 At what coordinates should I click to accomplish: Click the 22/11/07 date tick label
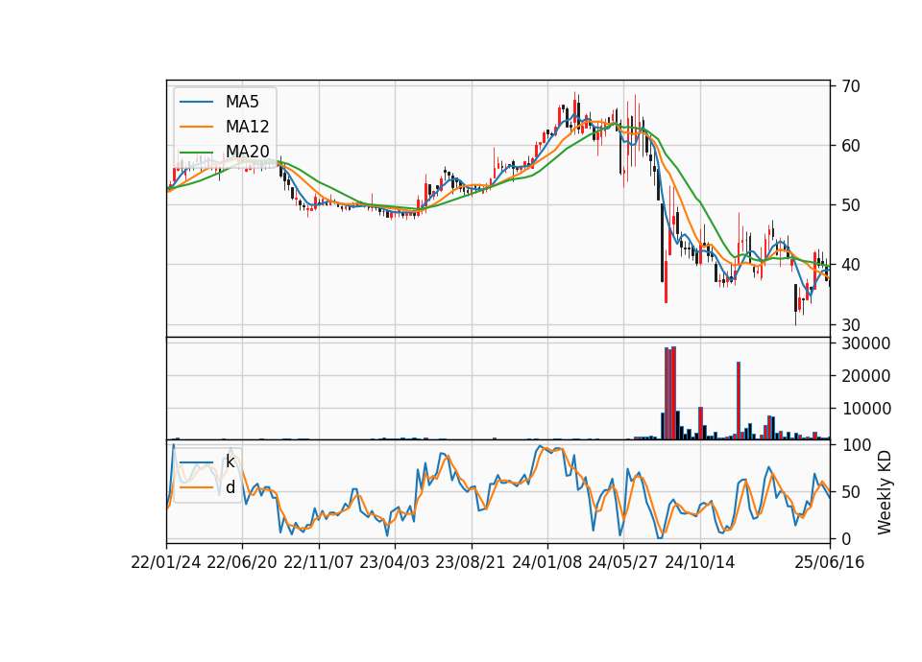[319, 562]
